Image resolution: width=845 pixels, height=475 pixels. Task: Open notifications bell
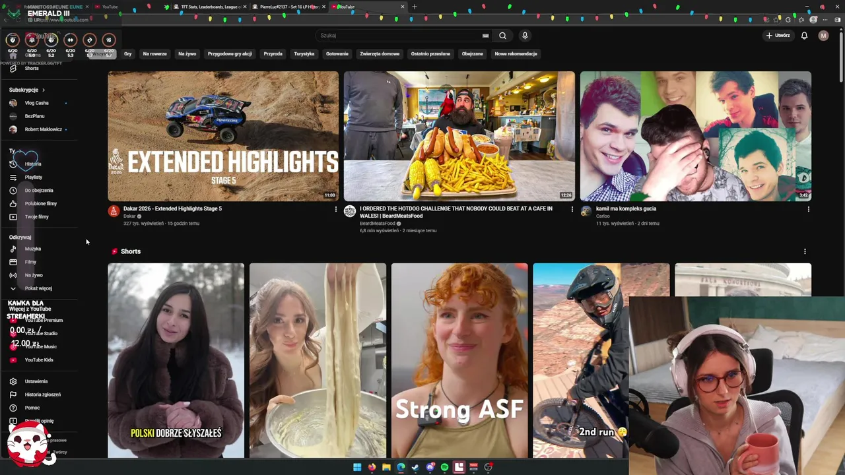(x=804, y=36)
